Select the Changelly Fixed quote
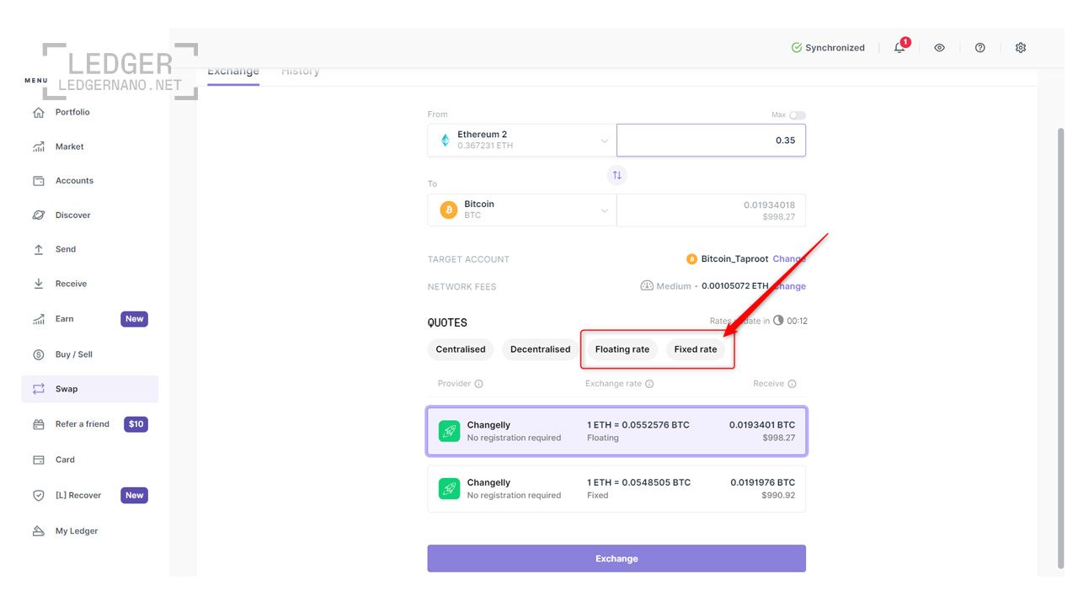The image size is (1078, 606). pos(616,489)
